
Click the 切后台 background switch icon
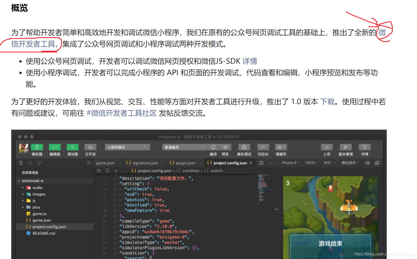point(263,147)
